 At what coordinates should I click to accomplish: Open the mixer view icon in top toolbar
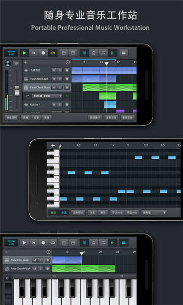point(84,53)
